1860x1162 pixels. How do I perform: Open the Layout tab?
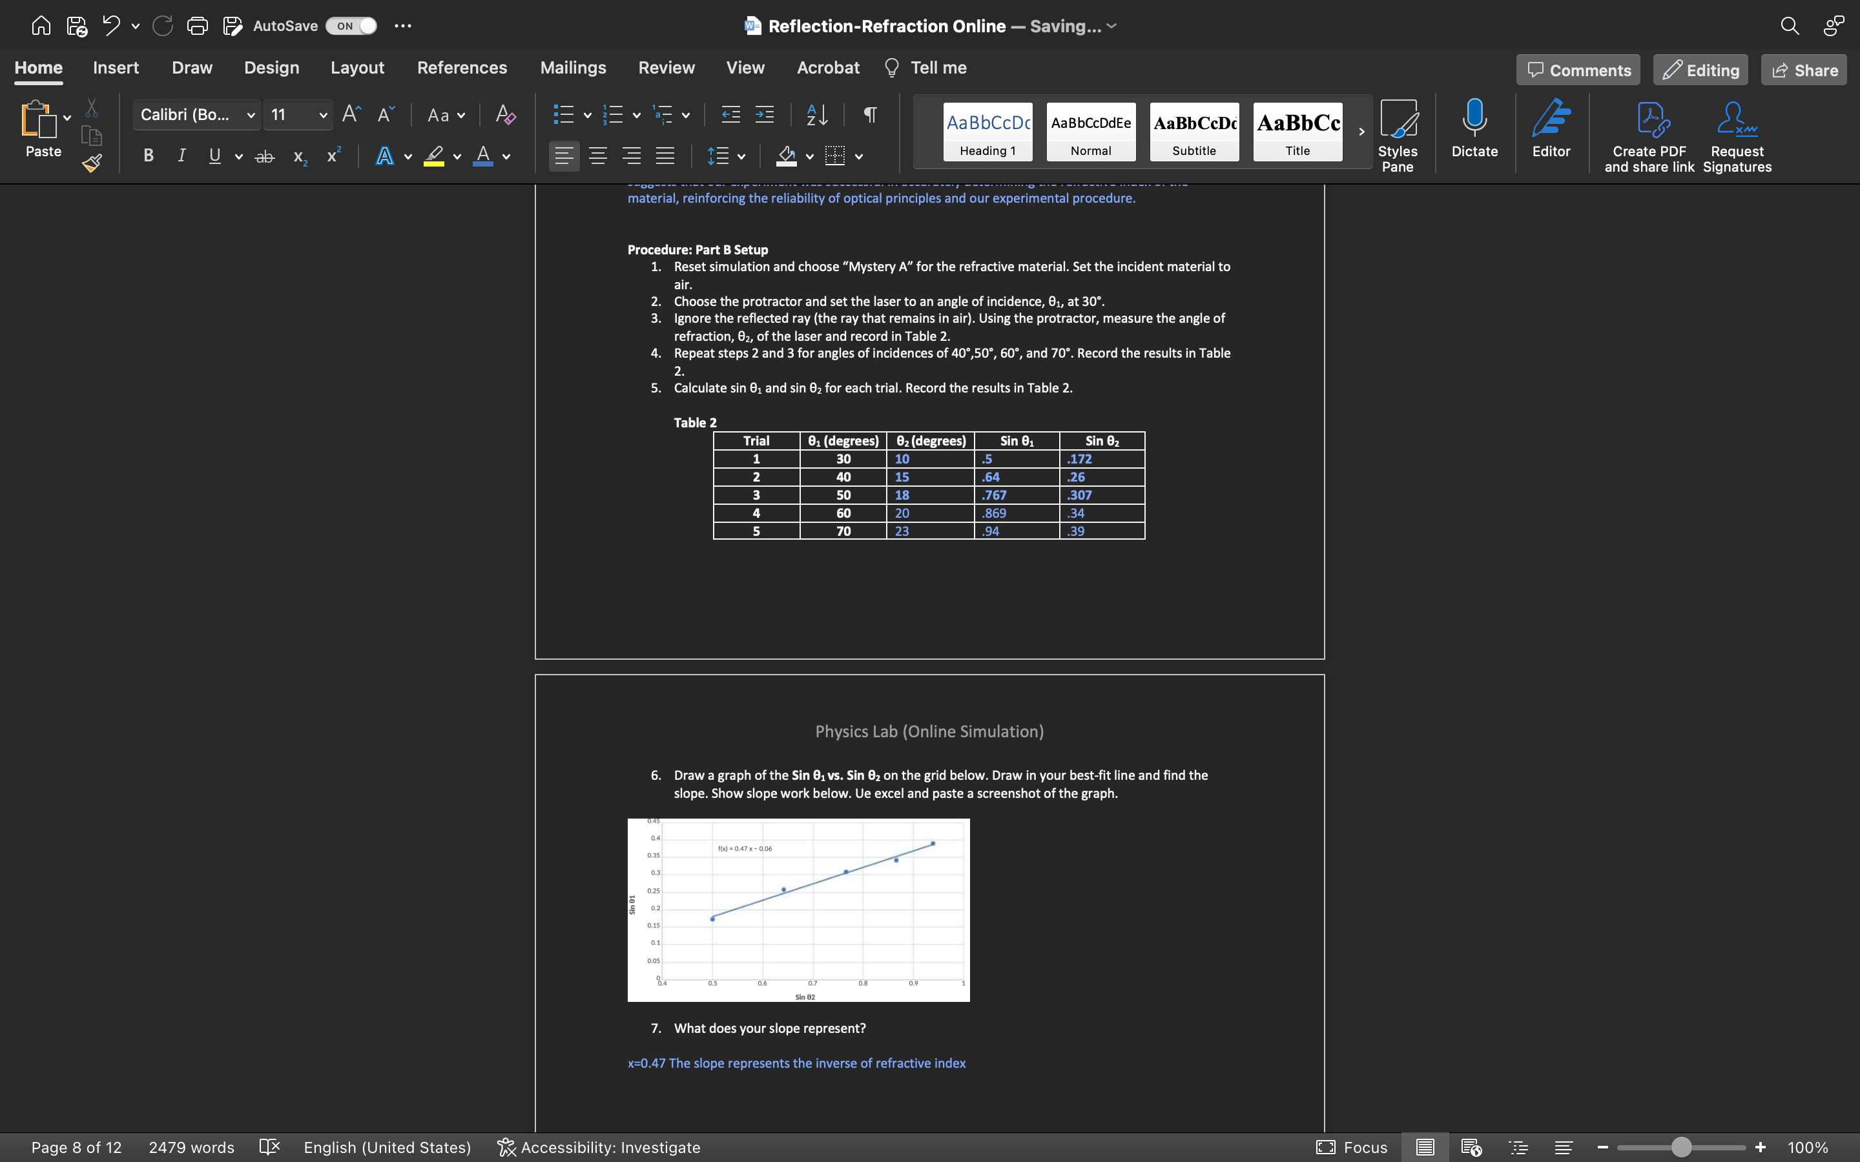pyautogui.click(x=356, y=68)
